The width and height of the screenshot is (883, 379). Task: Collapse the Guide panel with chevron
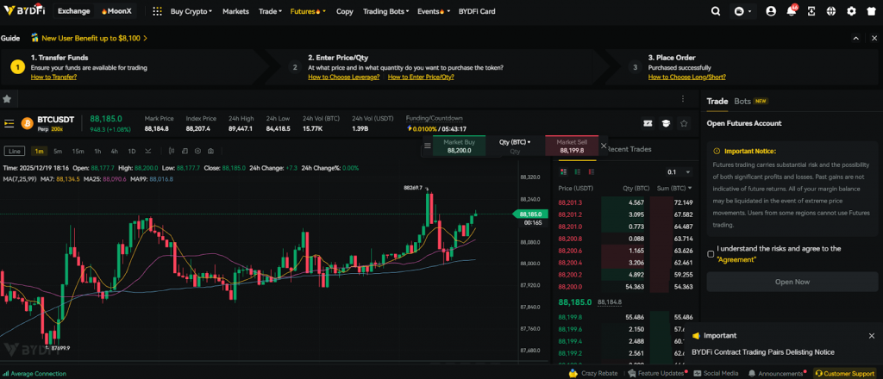point(855,38)
